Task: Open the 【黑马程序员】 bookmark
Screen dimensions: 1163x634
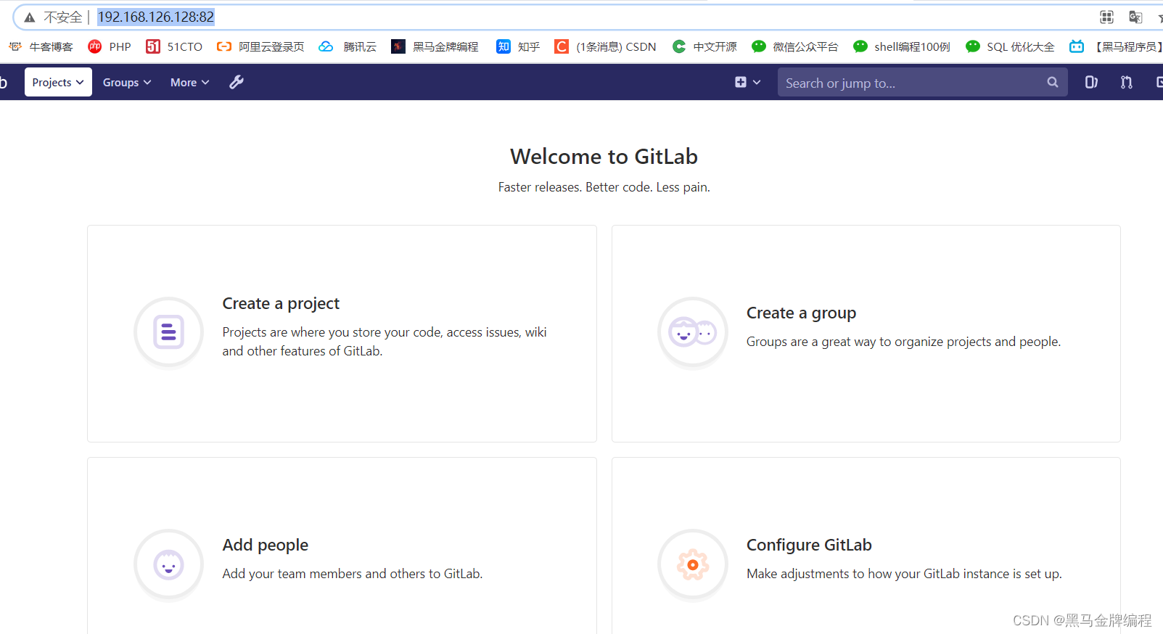Action: coord(1116,46)
